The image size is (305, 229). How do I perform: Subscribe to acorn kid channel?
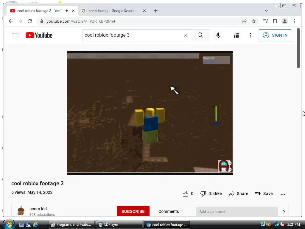coord(133,211)
